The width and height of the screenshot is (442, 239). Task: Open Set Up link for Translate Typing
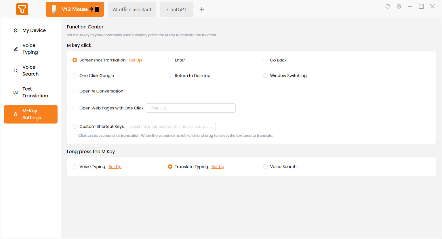point(218,167)
